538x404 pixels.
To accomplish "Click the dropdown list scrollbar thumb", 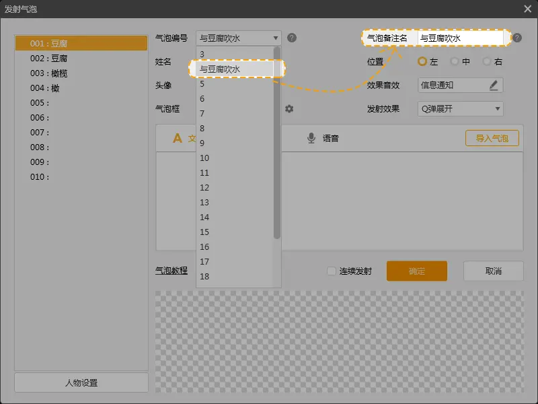I will (277, 141).
